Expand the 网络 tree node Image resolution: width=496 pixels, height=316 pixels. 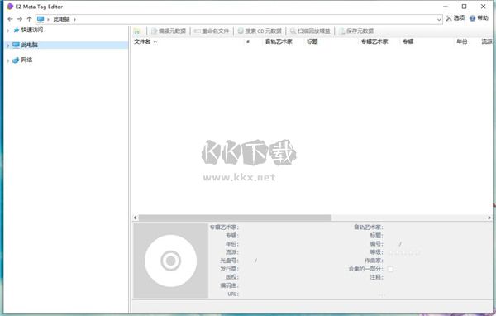pos(8,60)
